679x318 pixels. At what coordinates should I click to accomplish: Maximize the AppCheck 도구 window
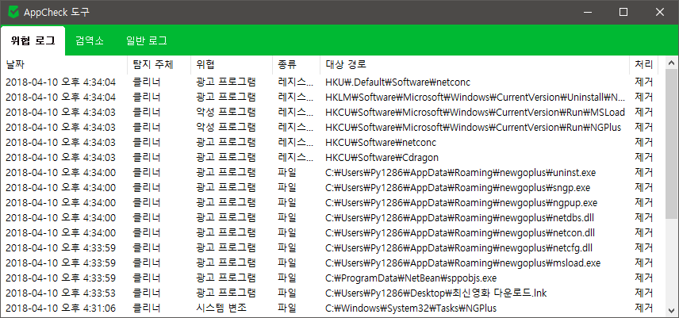point(623,12)
